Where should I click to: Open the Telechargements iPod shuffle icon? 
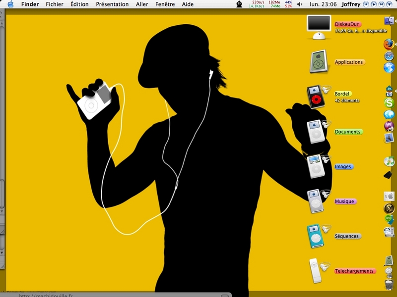click(x=316, y=271)
